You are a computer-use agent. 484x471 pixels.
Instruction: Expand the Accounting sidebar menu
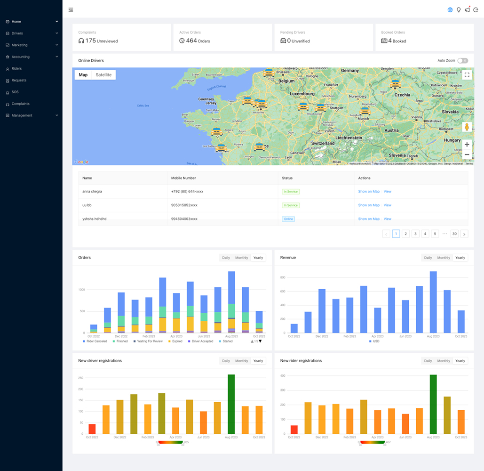click(31, 57)
